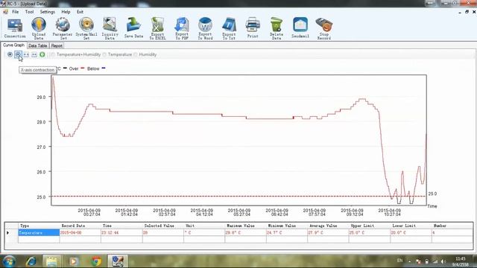
Task: Click the third graph toolbar icon
Action: pos(26,54)
